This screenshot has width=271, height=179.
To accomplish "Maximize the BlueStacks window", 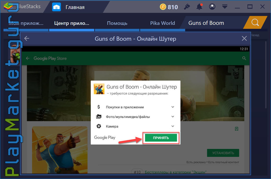I will click(x=250, y=7).
